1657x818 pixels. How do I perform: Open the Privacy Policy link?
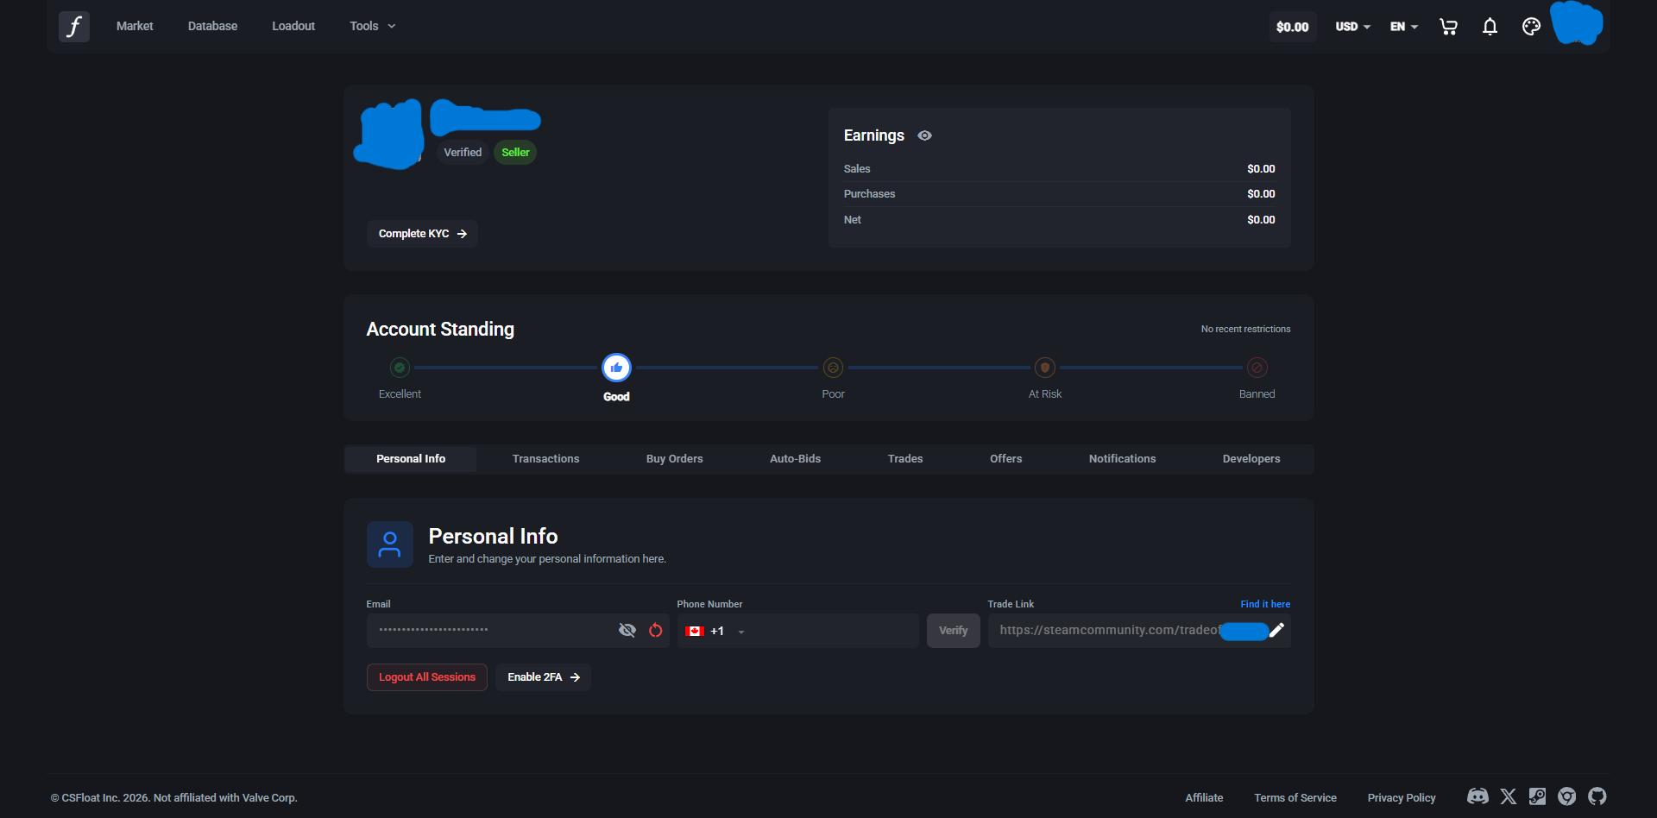click(1402, 798)
